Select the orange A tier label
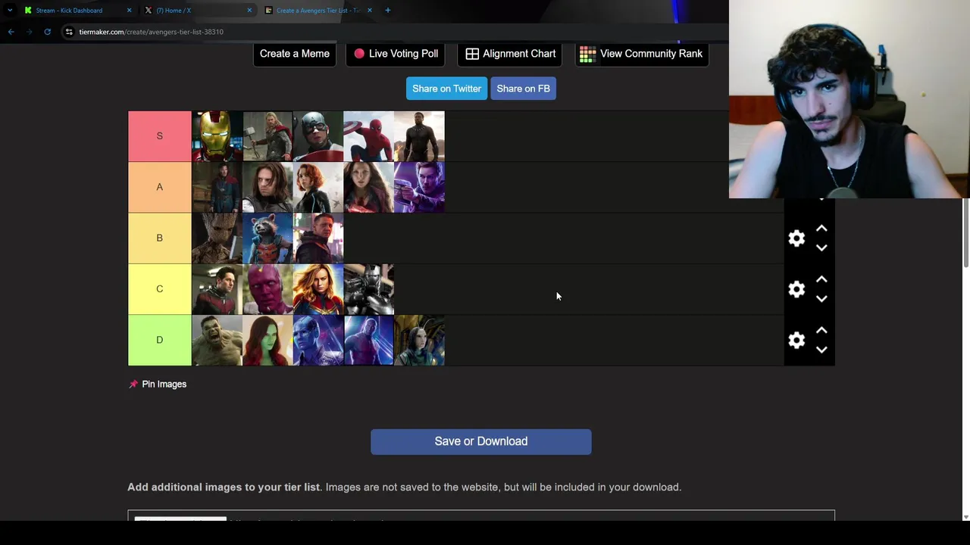 [159, 187]
